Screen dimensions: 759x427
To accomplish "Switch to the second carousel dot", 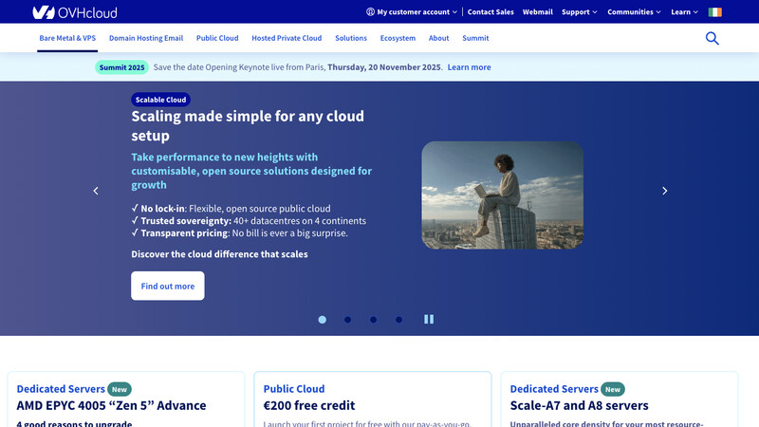I will coord(348,320).
